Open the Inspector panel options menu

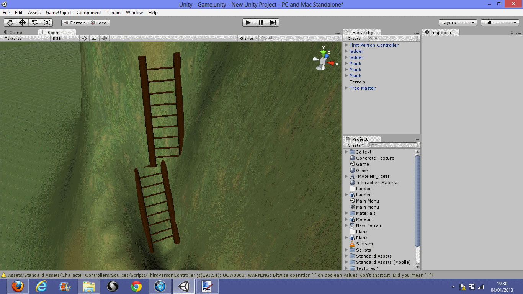click(518, 33)
